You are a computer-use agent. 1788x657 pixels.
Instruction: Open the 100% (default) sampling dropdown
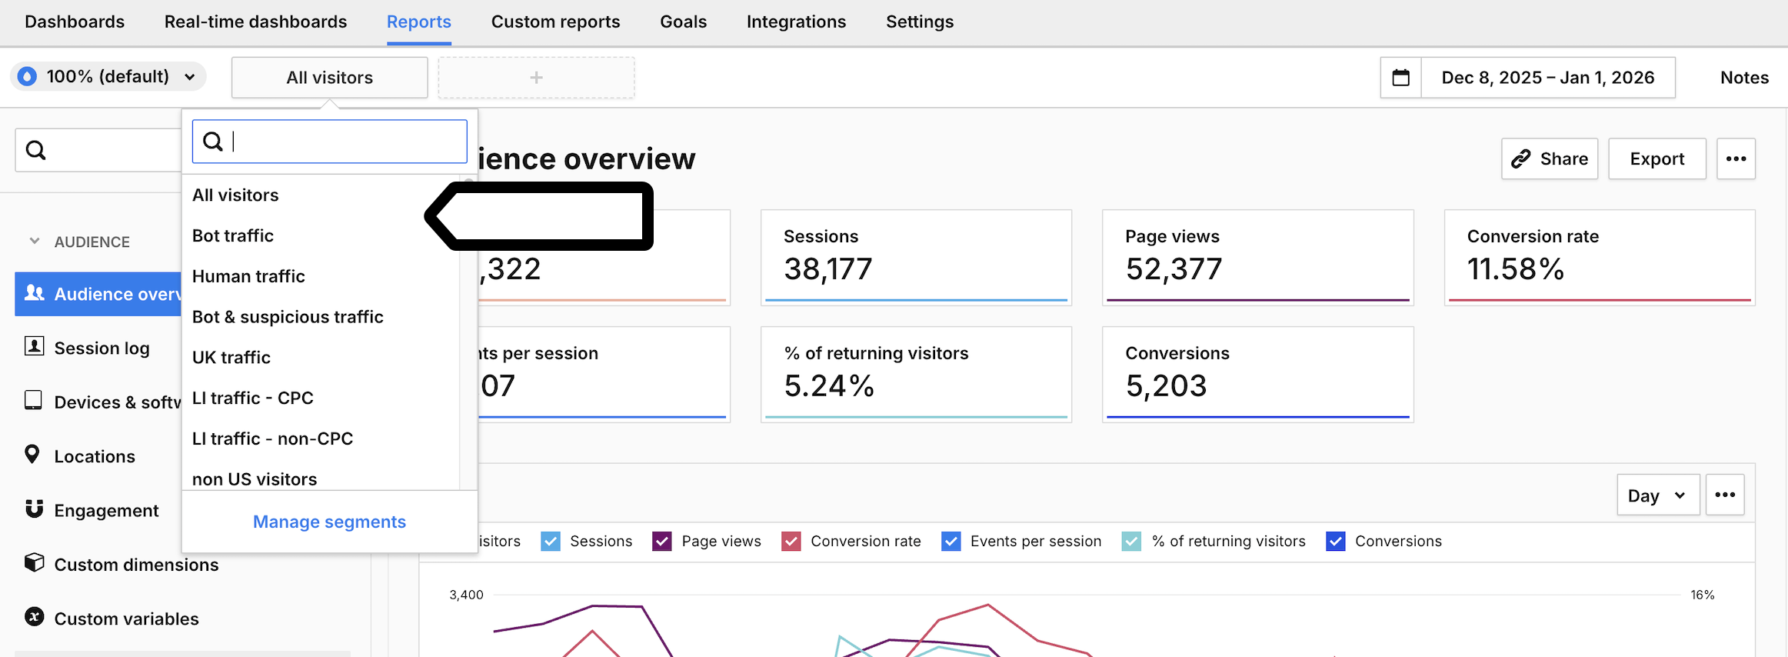(108, 76)
